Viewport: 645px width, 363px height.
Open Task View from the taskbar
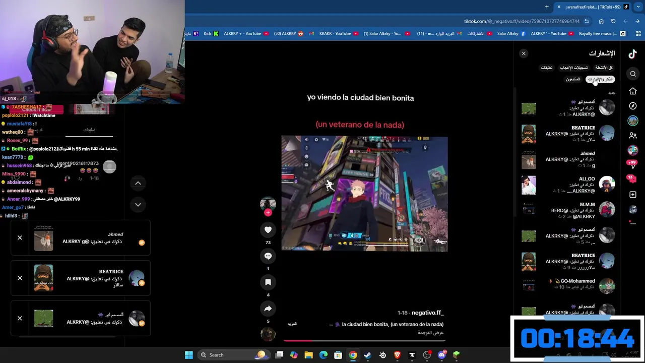(x=279, y=355)
